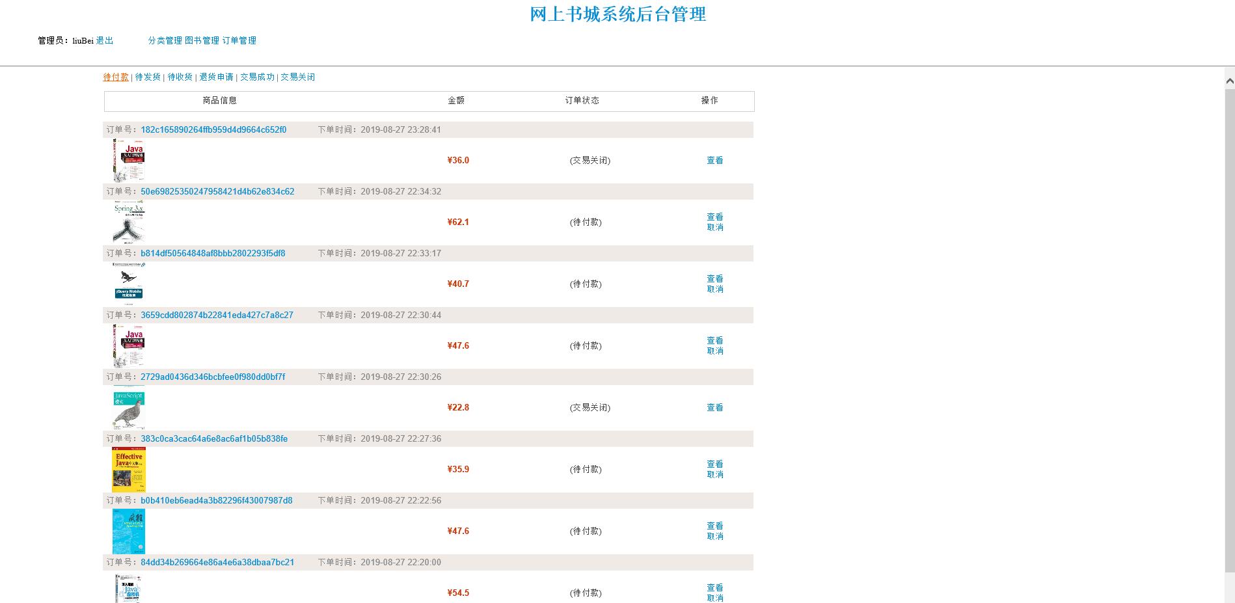
Task: Click Spring 3.x book cover thumbnail
Action: tap(129, 222)
